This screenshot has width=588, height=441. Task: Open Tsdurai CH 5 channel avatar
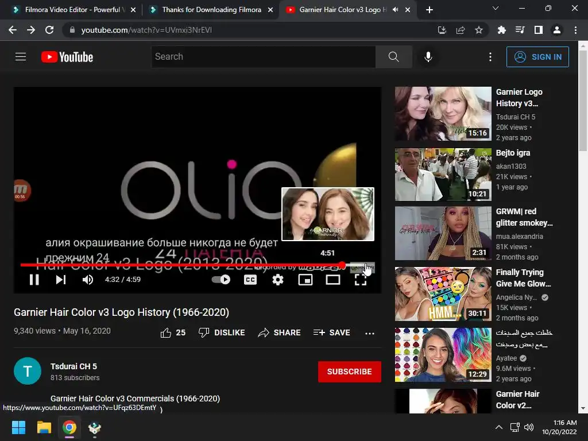(28, 371)
